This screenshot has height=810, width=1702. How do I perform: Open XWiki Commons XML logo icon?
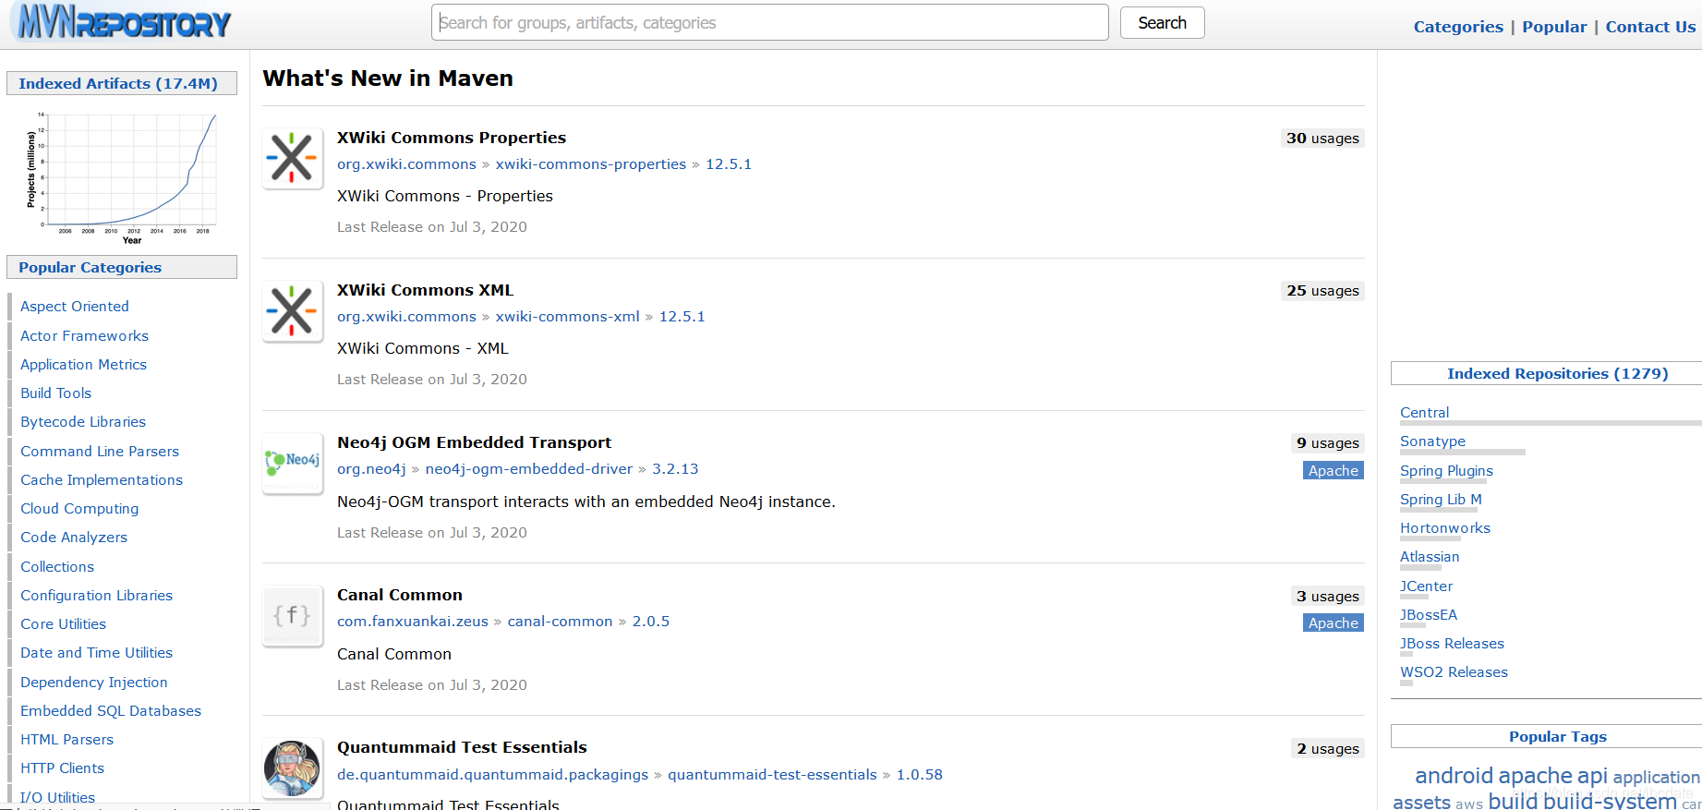click(x=293, y=310)
